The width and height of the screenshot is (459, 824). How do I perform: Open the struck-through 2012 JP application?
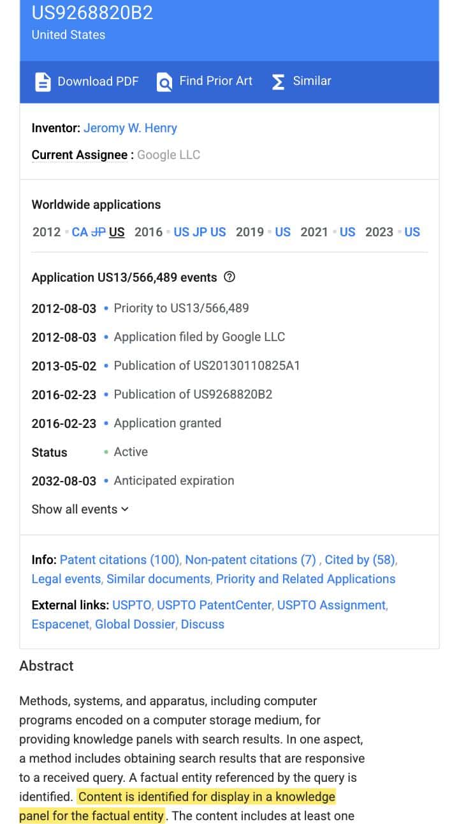pyautogui.click(x=98, y=232)
